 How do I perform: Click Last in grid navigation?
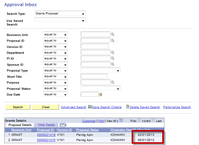click(x=159, y=121)
